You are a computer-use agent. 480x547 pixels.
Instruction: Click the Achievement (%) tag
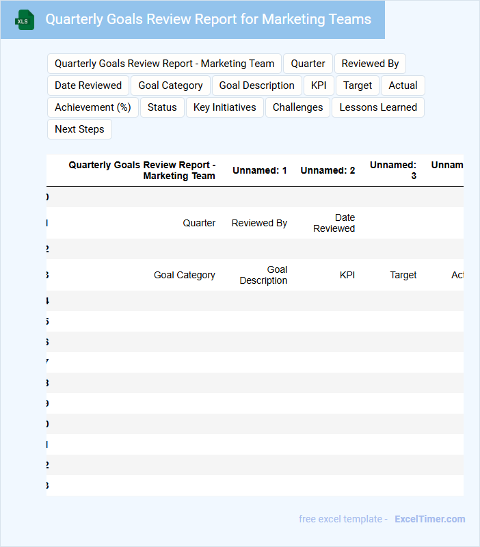(x=93, y=107)
